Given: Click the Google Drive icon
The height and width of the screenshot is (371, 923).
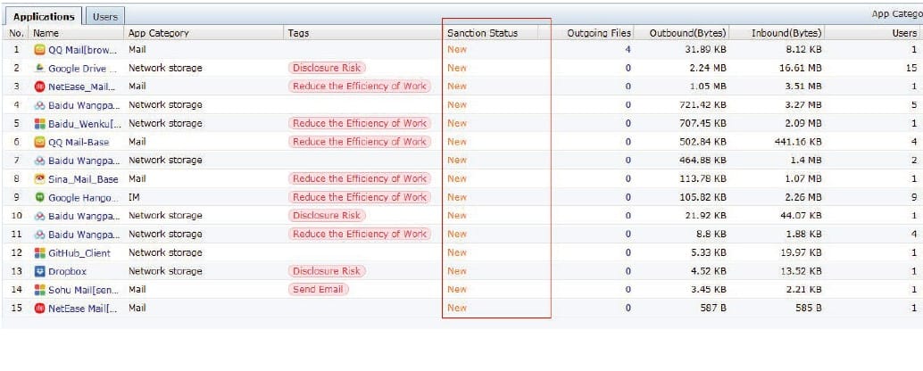Looking at the screenshot, I should (x=39, y=68).
